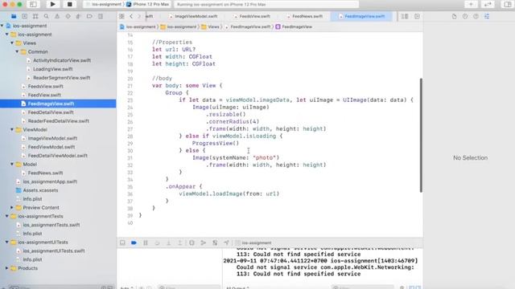The width and height of the screenshot is (515, 289).
Task: Select the FeedImageView.swift editor tab
Action: coord(361,16)
